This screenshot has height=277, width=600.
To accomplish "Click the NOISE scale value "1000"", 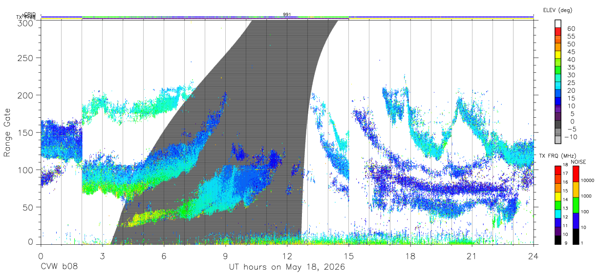I will pos(585,196).
